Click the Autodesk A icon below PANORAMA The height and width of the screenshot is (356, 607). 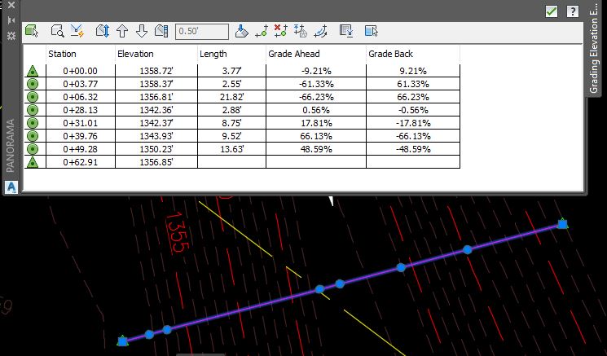[11, 187]
